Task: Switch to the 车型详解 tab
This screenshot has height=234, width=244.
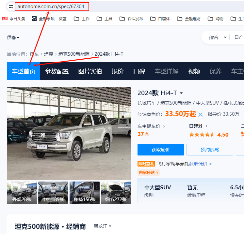Action: (x=167, y=71)
